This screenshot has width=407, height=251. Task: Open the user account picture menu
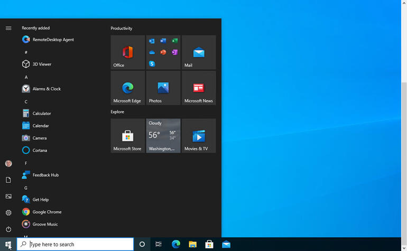8,163
